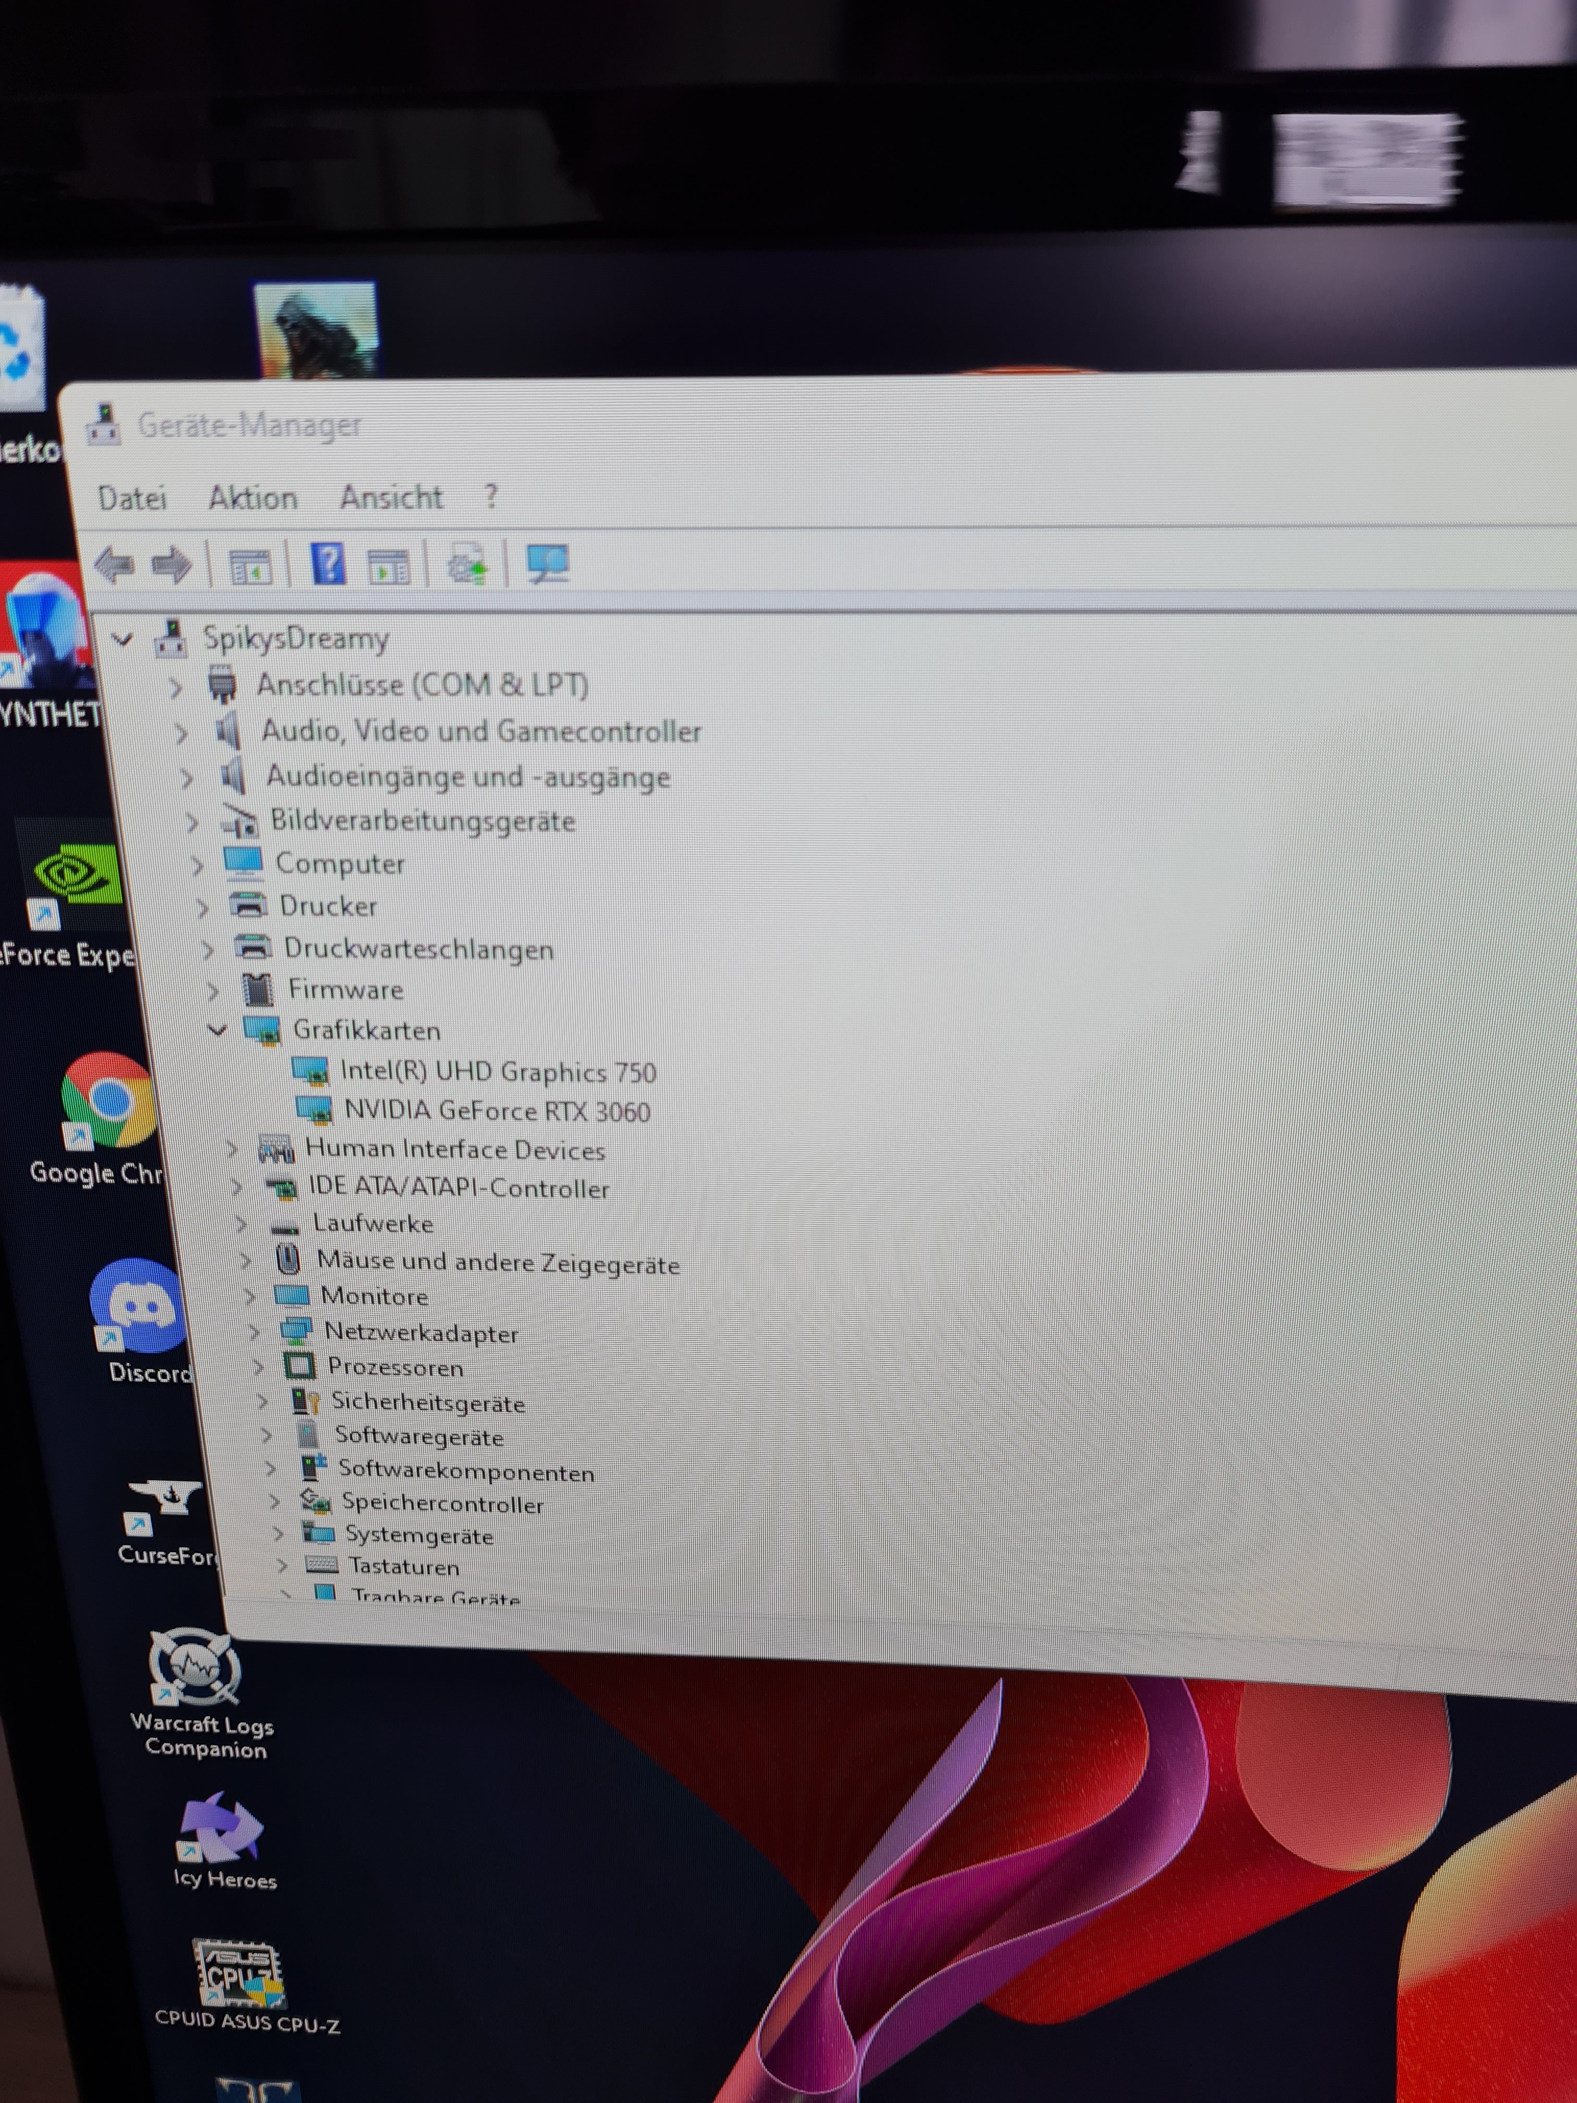Open the Aktion menu
This screenshot has width=1577, height=2103.
253,498
